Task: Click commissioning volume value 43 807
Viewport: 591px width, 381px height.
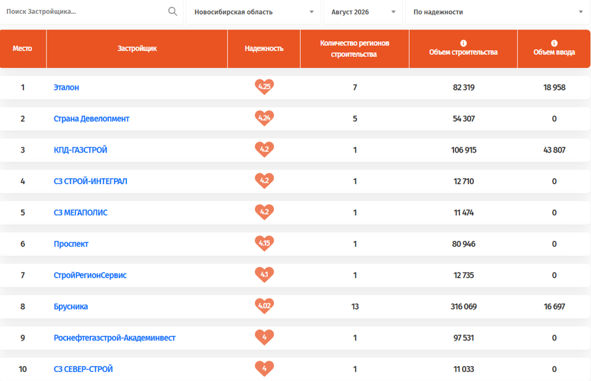Action: pos(554,150)
